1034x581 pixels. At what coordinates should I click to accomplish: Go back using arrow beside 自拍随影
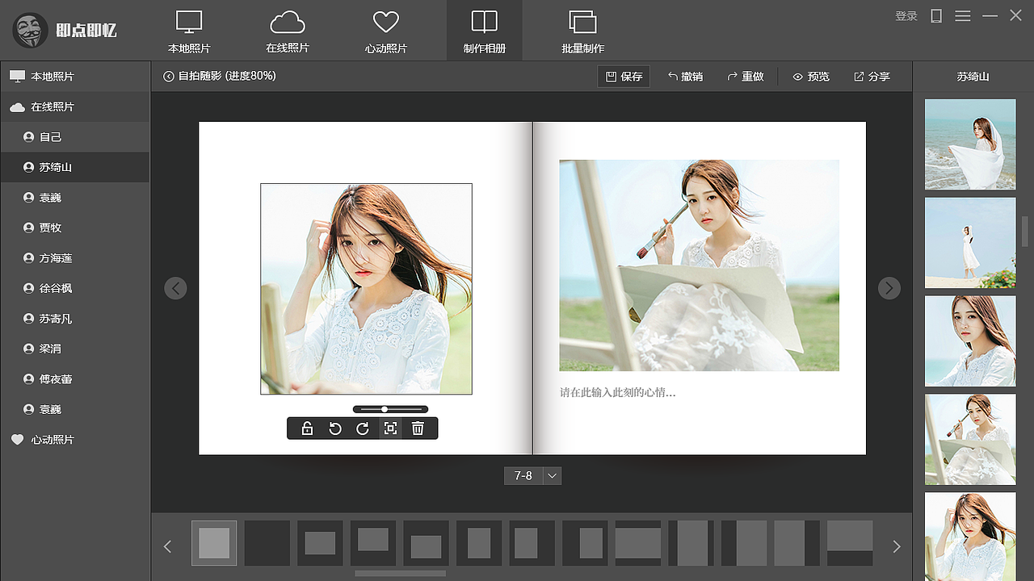click(168, 77)
